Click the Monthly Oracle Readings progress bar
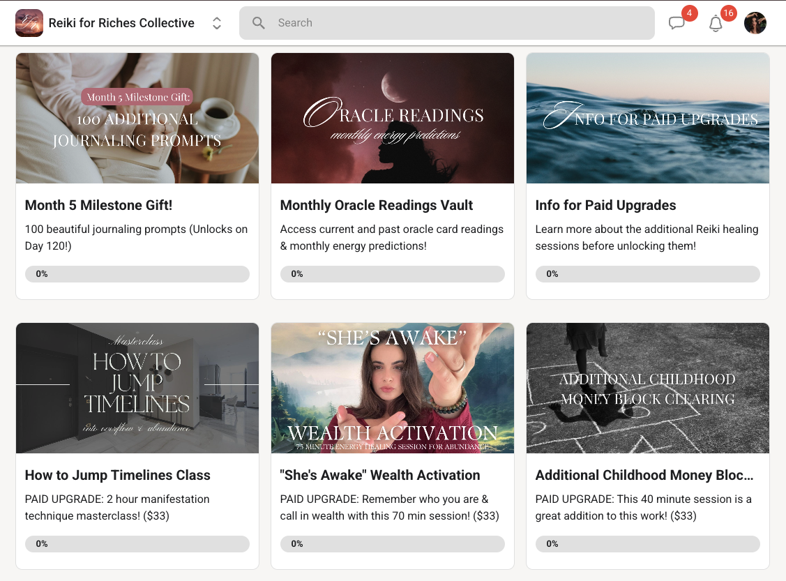786x581 pixels. click(x=393, y=273)
